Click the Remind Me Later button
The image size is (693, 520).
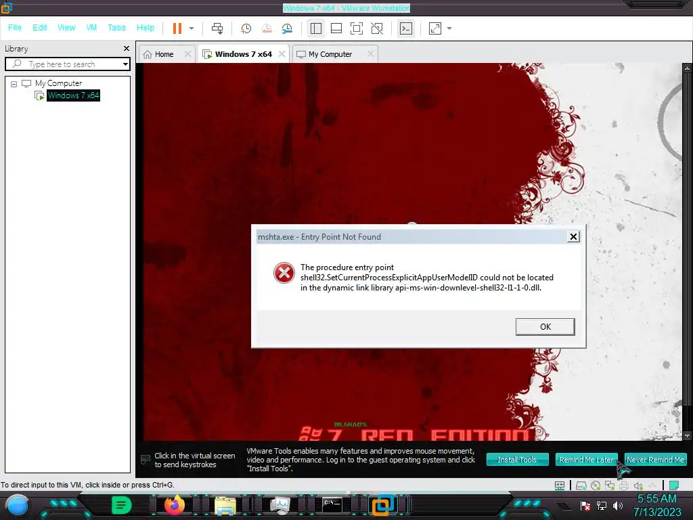pos(587,460)
